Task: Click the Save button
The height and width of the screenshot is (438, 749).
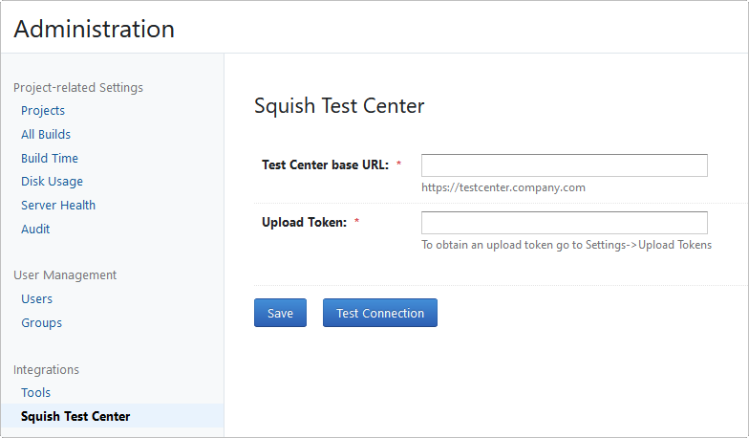Action: click(x=280, y=313)
